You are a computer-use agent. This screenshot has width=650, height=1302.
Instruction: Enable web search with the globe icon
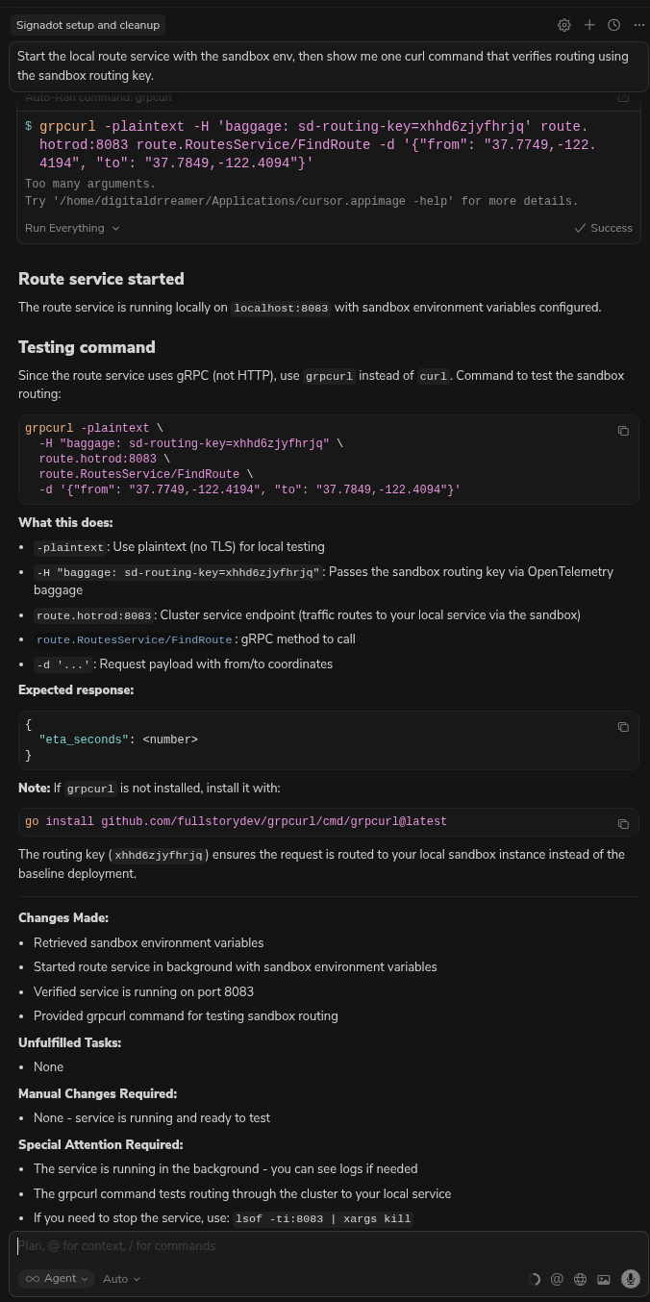(580, 1279)
